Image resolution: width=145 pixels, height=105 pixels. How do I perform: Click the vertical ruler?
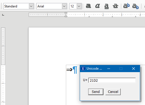coord(3,66)
